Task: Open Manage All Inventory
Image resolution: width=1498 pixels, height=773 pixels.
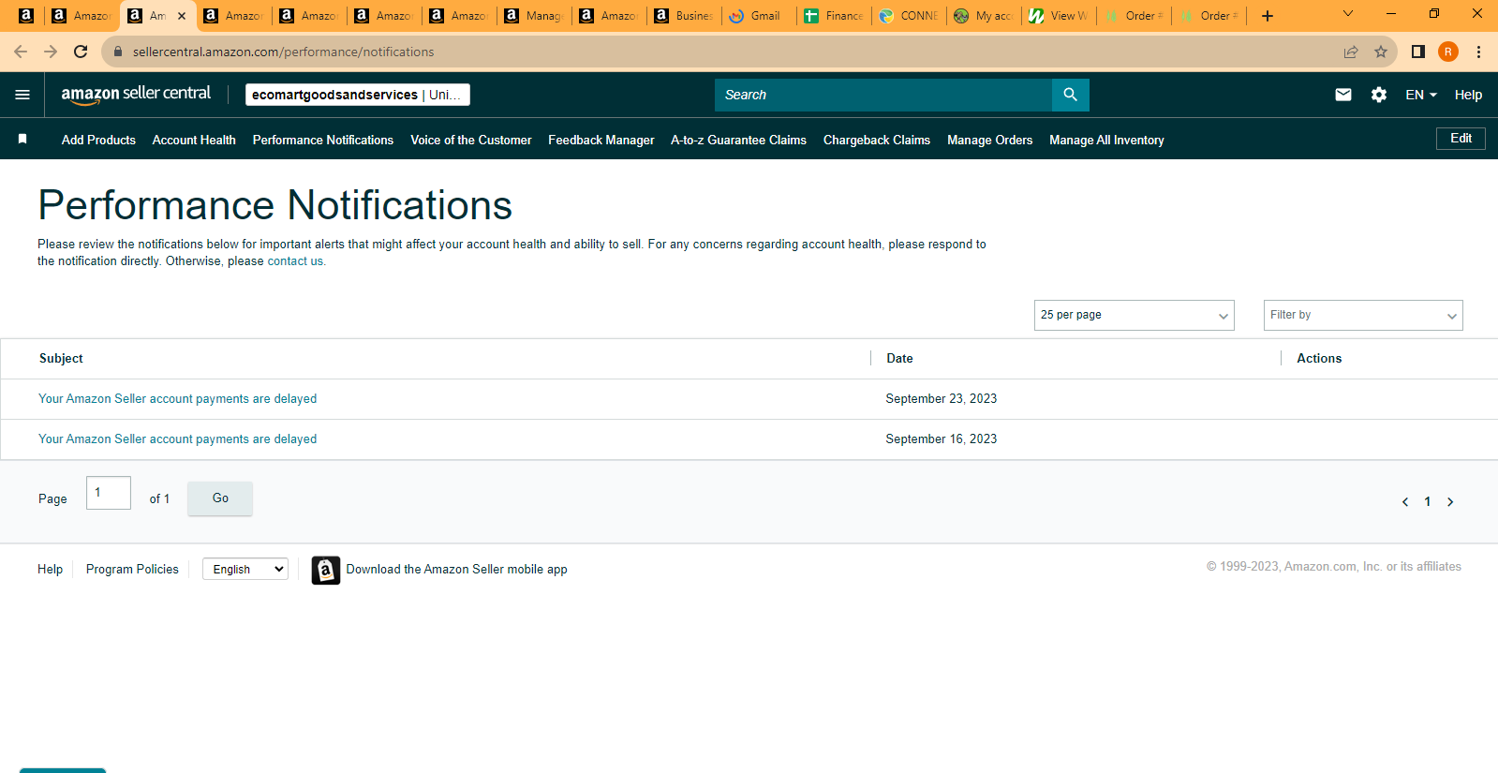Action: pyautogui.click(x=1106, y=140)
